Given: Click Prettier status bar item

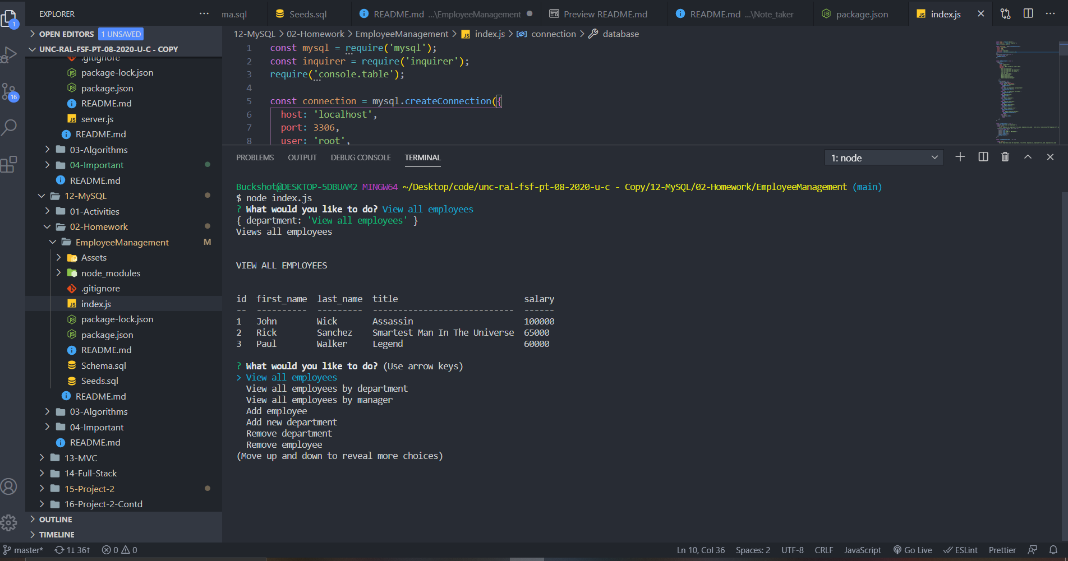Looking at the screenshot, I should coord(1002,550).
